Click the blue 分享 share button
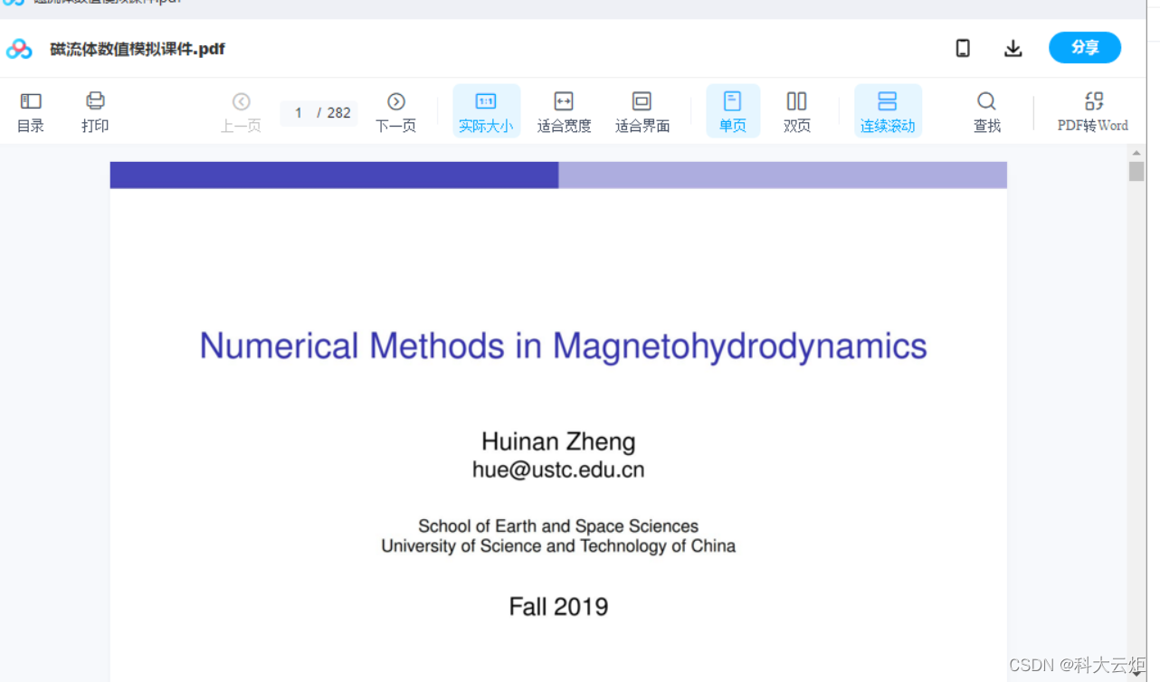 click(1085, 48)
